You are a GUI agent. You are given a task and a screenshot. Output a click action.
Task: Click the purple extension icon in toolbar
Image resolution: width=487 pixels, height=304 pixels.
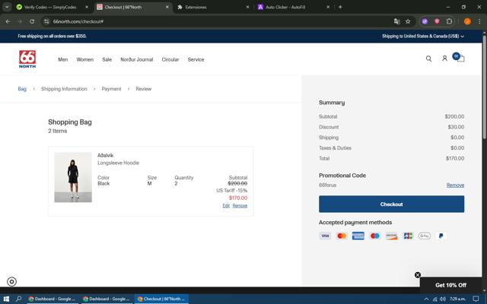pos(425,21)
